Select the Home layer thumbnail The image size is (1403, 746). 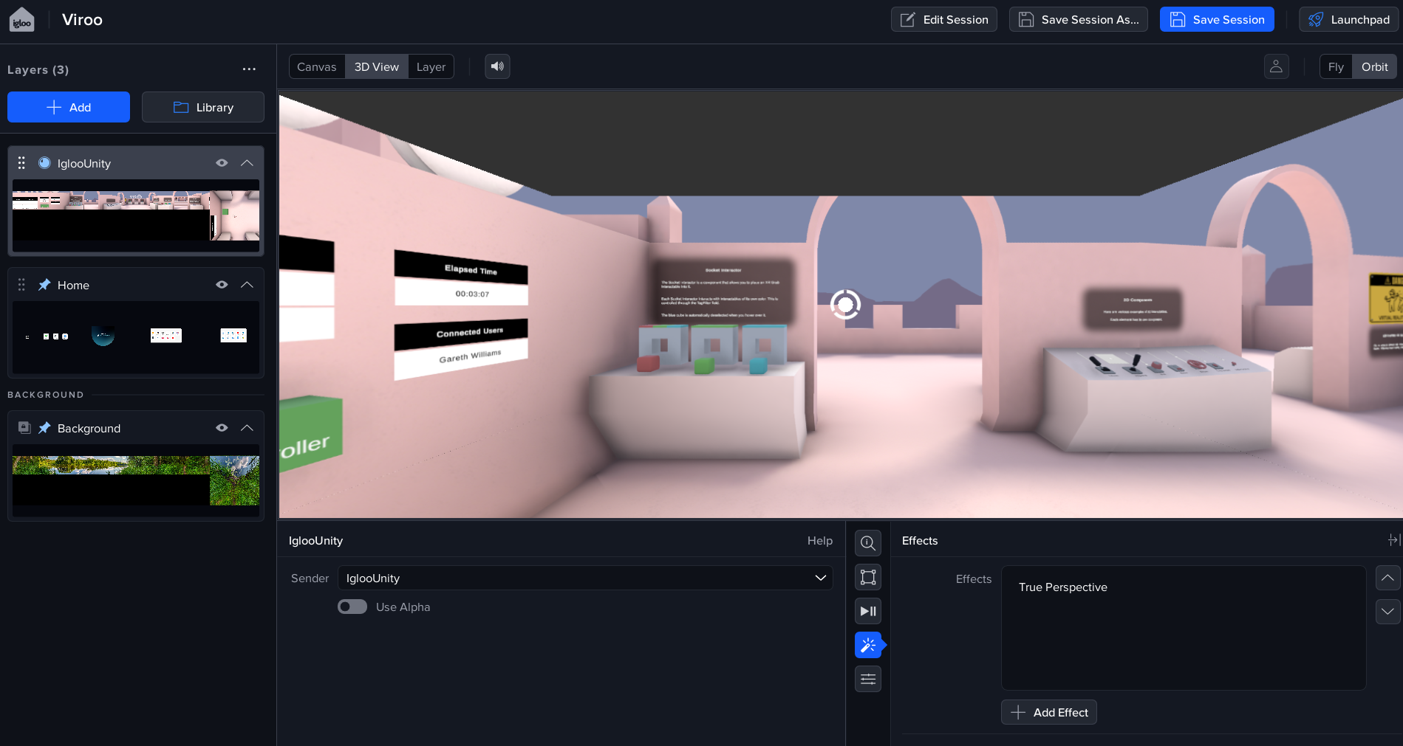click(136, 336)
